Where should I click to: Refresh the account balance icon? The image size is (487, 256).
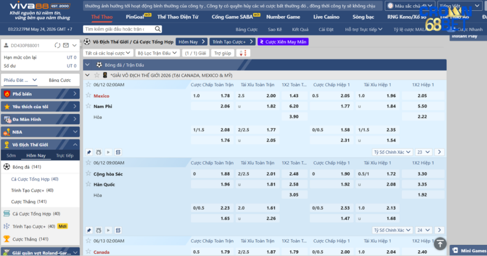(x=58, y=45)
